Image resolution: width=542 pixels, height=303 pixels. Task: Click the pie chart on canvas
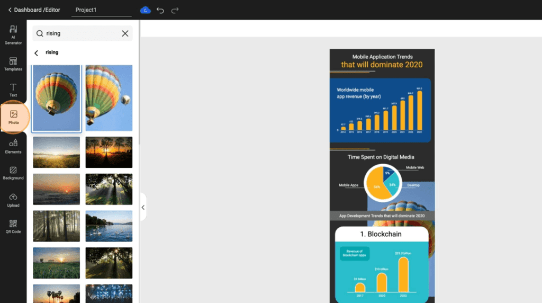[383, 183]
